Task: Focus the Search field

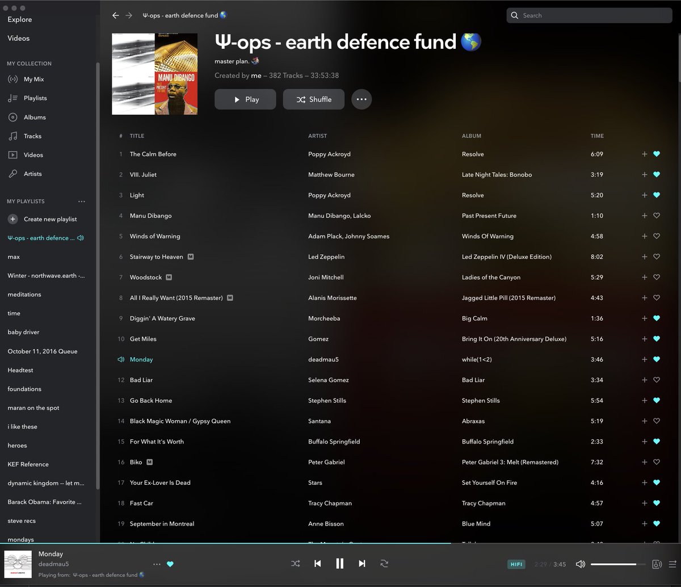Action: 588,15
